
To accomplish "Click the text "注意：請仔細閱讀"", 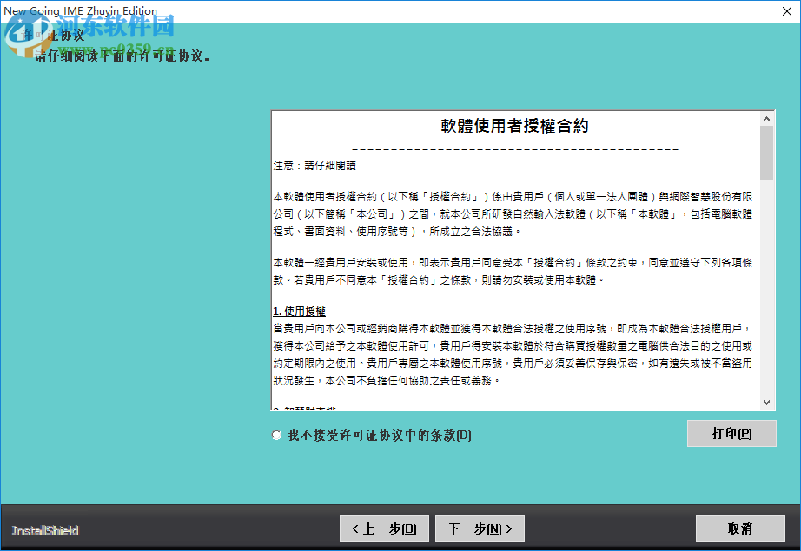I will pos(314,165).
